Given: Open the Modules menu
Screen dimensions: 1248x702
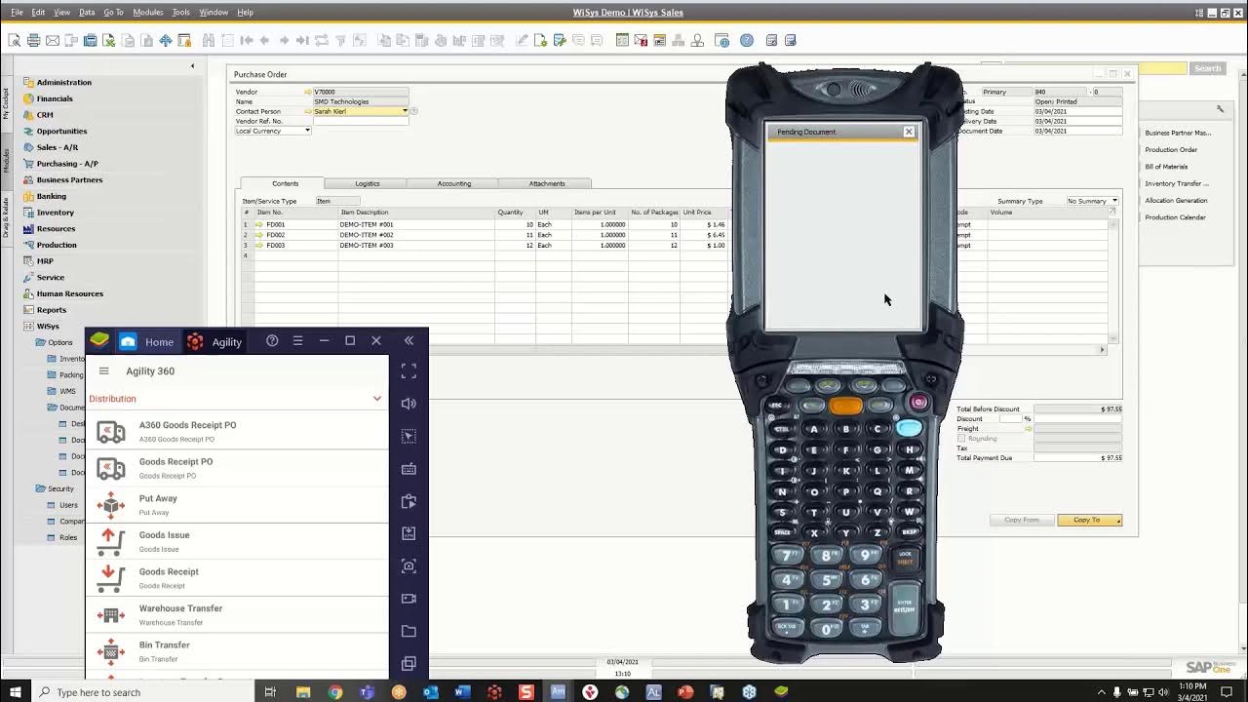Looking at the screenshot, I should point(147,13).
